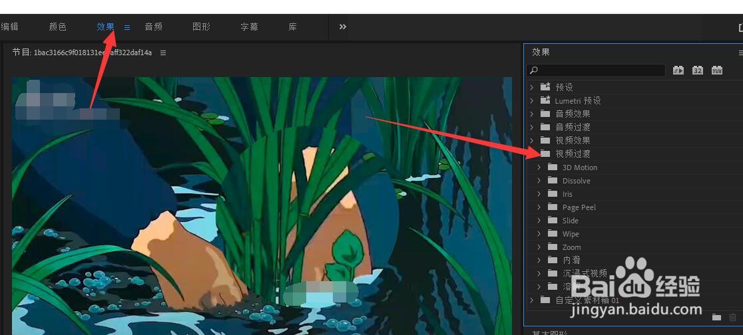Expand the 音频过渡 bin
Viewport: 743px width, 335px height.
pos(532,127)
